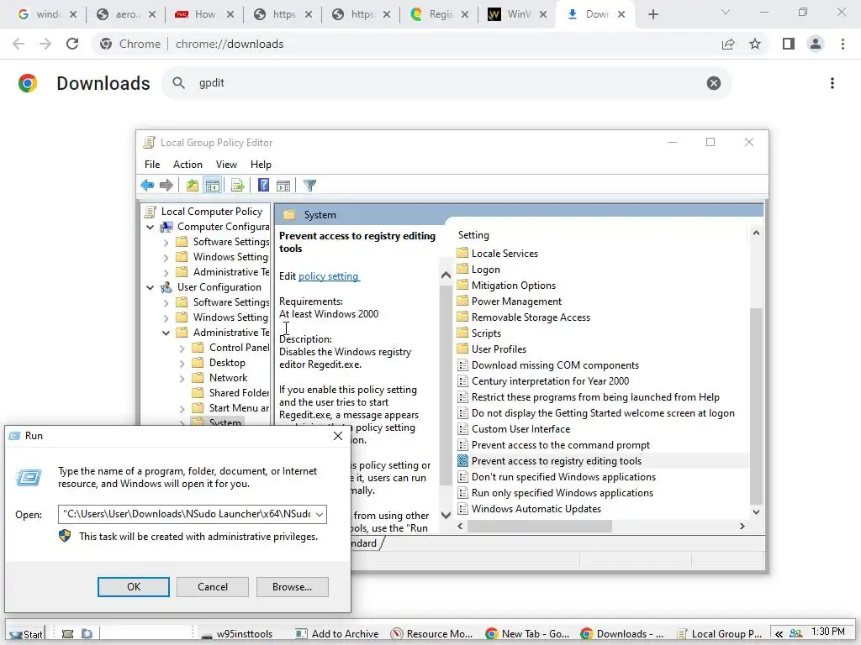Open the Run dialog Open combo box dropdown
The width and height of the screenshot is (861, 645).
tap(319, 515)
